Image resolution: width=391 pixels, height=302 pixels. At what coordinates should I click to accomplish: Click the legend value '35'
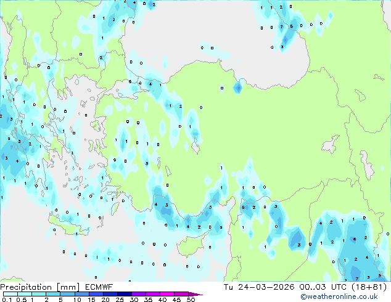coord(148,300)
